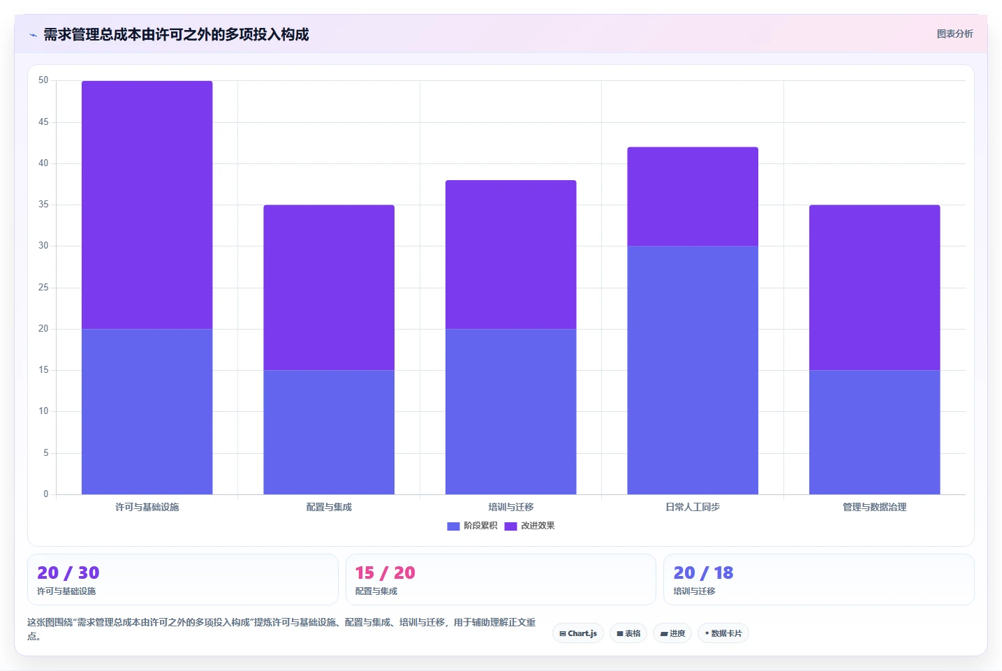Click the blue 阶段累积 legend color box
1002x671 pixels.
point(453,526)
